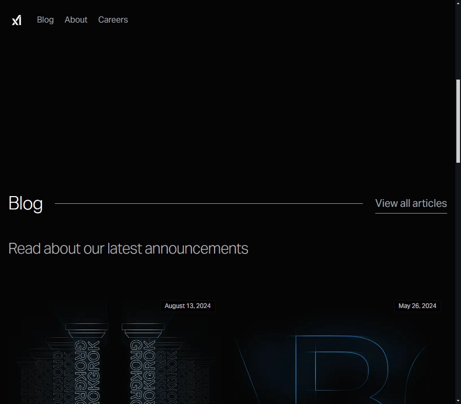The image size is (461, 404).
Task: Open the Careers menu item
Action: pyautogui.click(x=113, y=20)
